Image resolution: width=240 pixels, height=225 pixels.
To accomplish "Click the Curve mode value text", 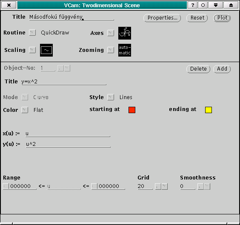I will (41, 97).
